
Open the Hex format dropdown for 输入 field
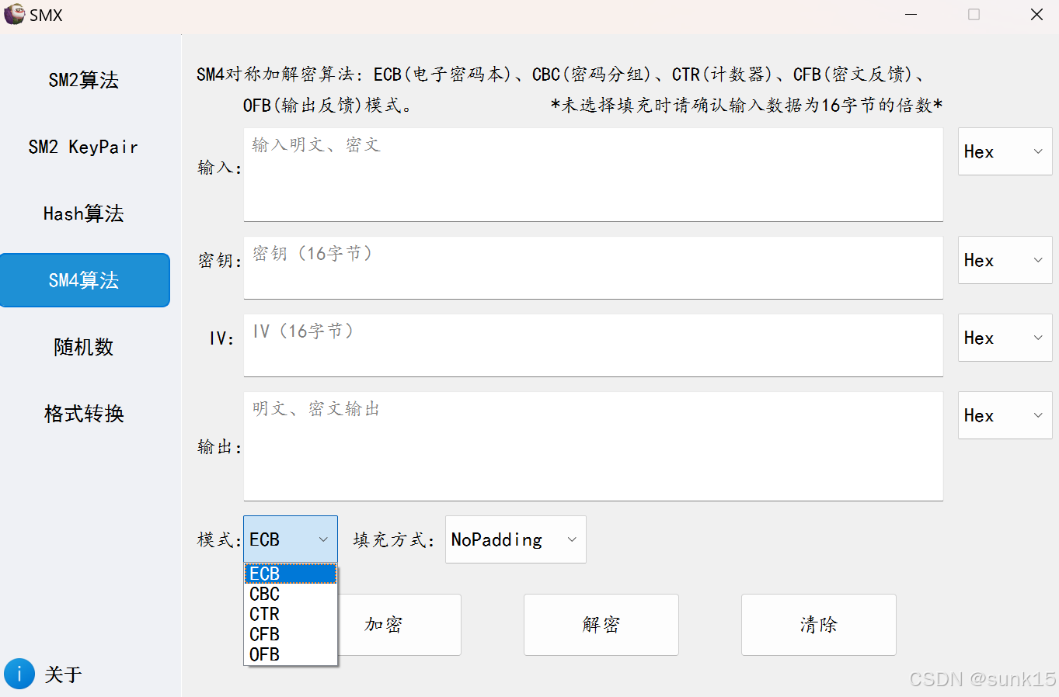(1005, 151)
